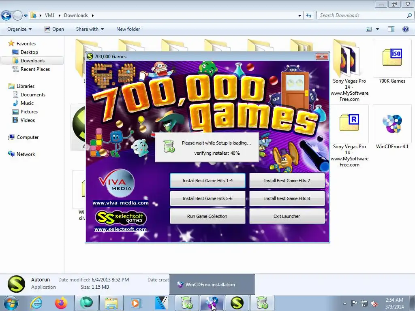Open the Music library
This screenshot has width=415, height=311.
pyautogui.click(x=27, y=103)
